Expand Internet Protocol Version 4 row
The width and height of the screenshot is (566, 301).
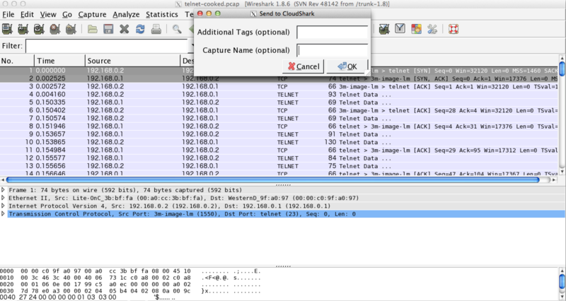(x=3, y=206)
